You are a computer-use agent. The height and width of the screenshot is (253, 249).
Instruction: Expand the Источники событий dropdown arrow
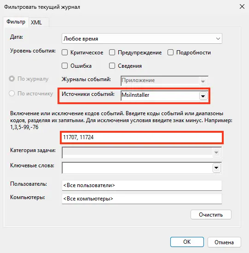(x=203, y=96)
